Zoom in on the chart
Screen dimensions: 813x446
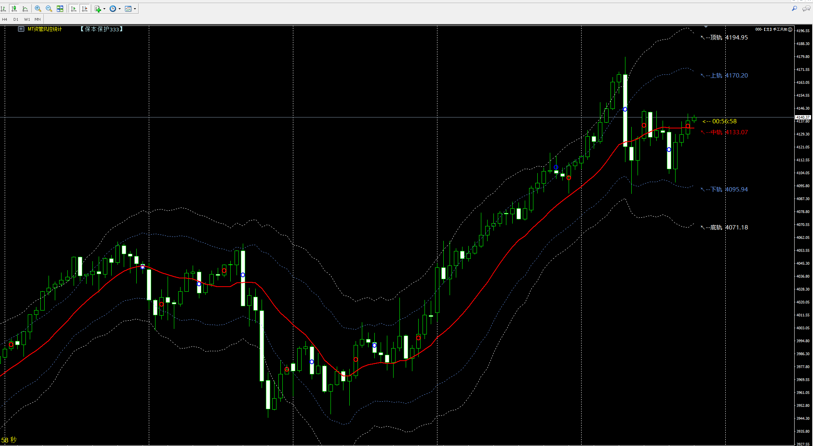pyautogui.click(x=38, y=9)
